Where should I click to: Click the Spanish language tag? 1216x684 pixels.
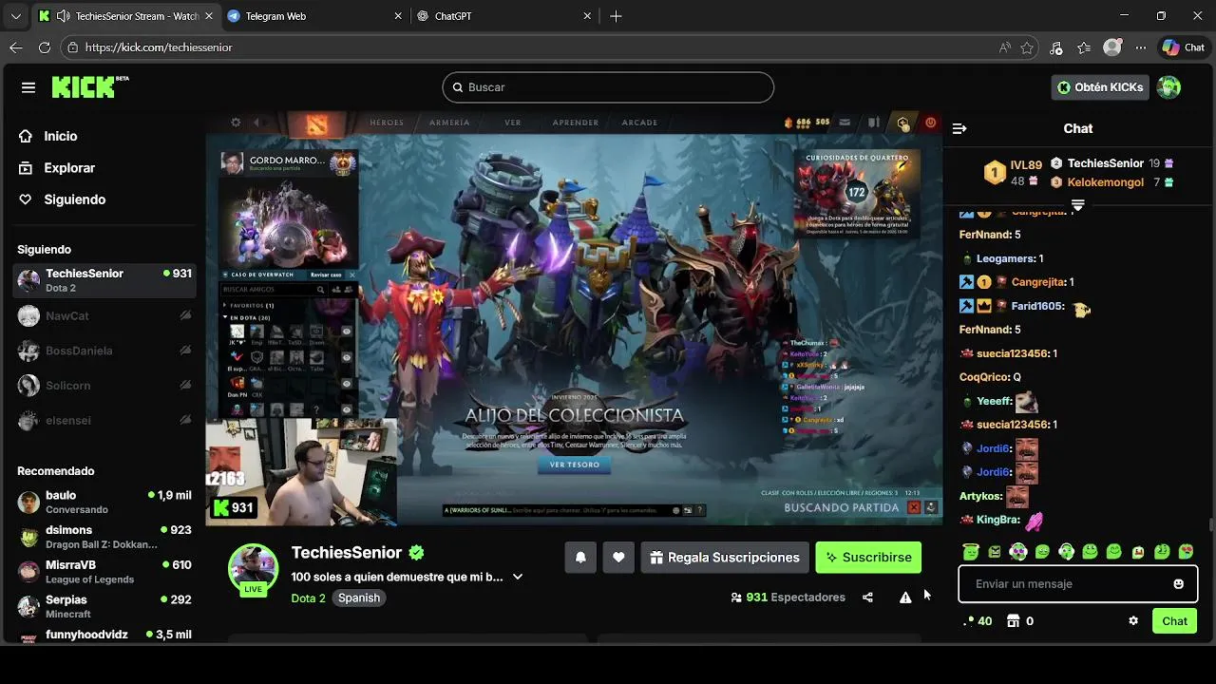pyautogui.click(x=359, y=598)
